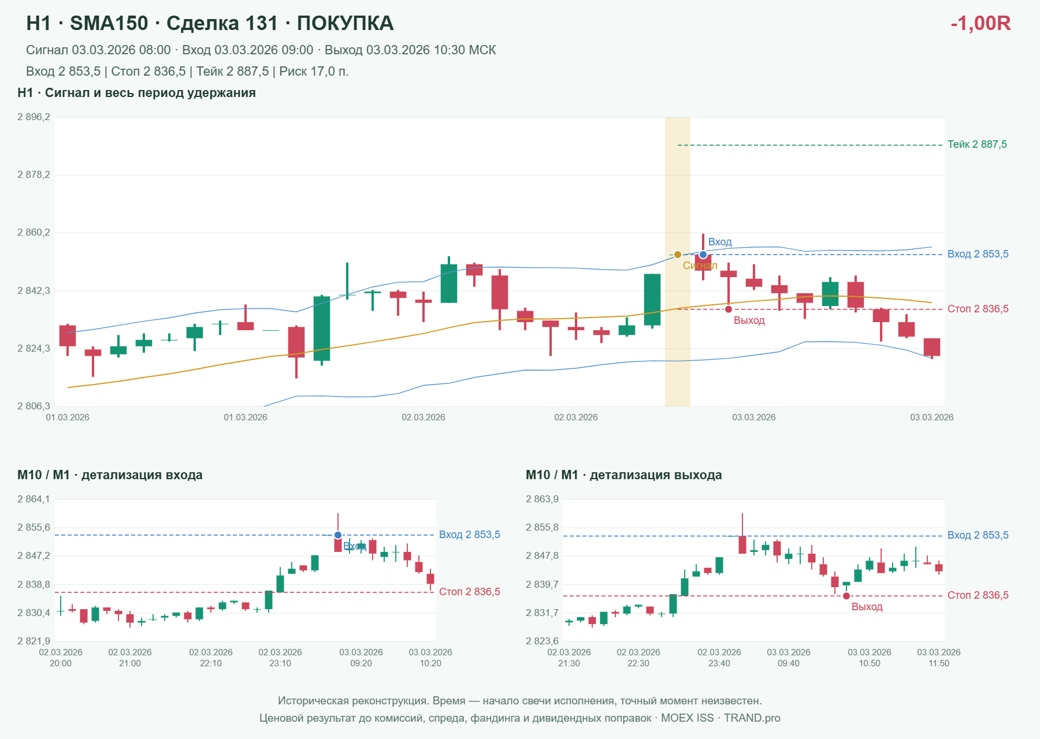Click the highlighted signal candle band on the H1 chart
The width and height of the screenshot is (1040, 739).
678,262
